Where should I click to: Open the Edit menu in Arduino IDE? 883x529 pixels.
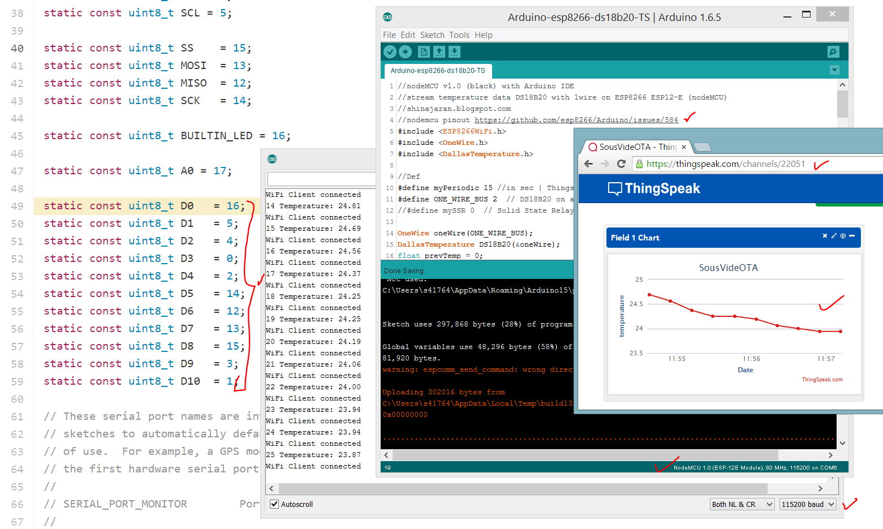407,35
